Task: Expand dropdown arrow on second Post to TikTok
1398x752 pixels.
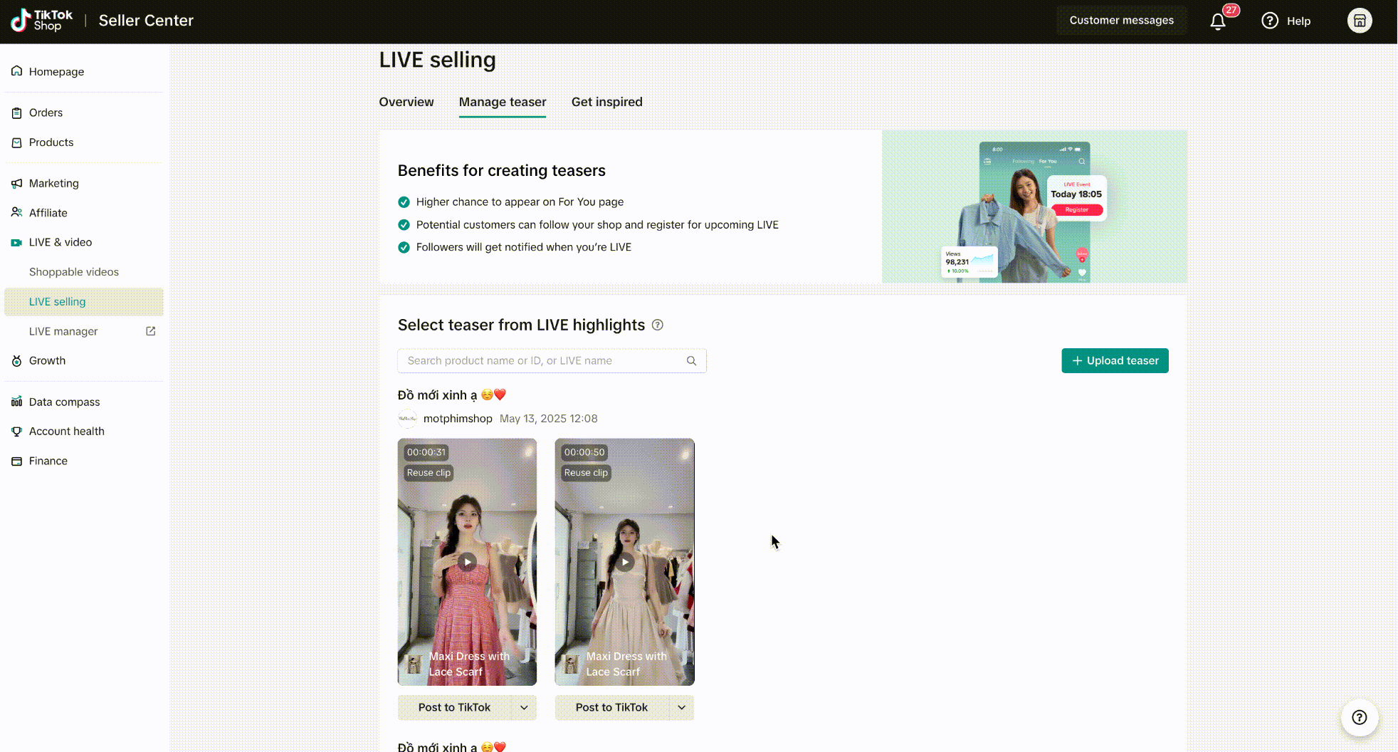Action: 681,708
